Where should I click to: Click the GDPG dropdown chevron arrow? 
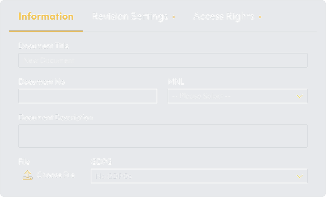[299, 176]
